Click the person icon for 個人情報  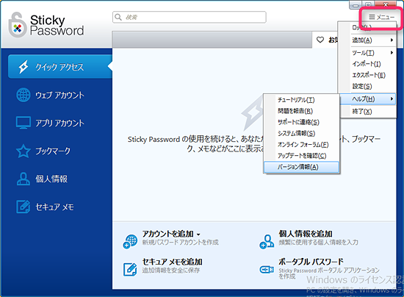tap(24, 179)
